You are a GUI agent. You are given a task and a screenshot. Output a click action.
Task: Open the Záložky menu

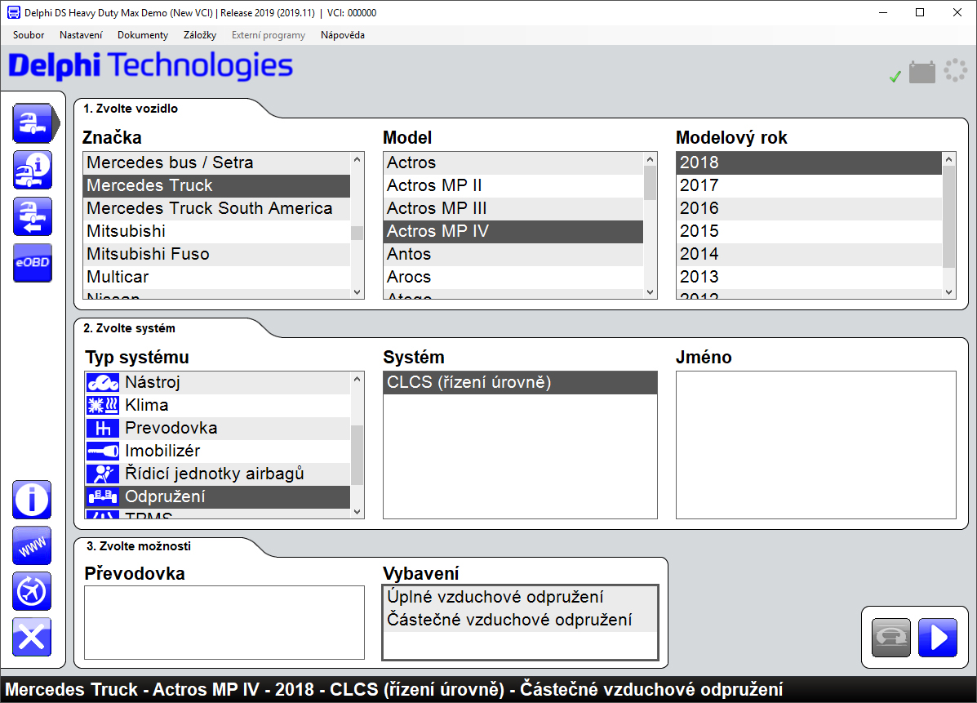click(200, 35)
